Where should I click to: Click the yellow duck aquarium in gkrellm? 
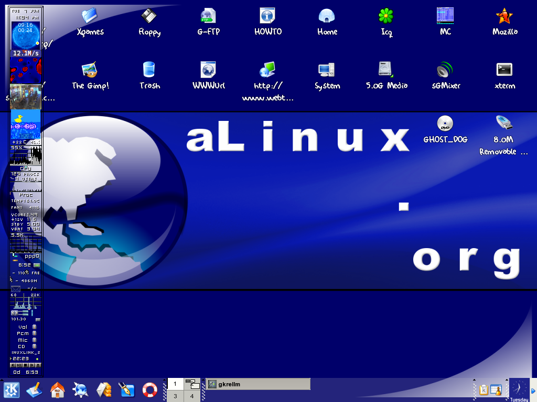click(26, 124)
